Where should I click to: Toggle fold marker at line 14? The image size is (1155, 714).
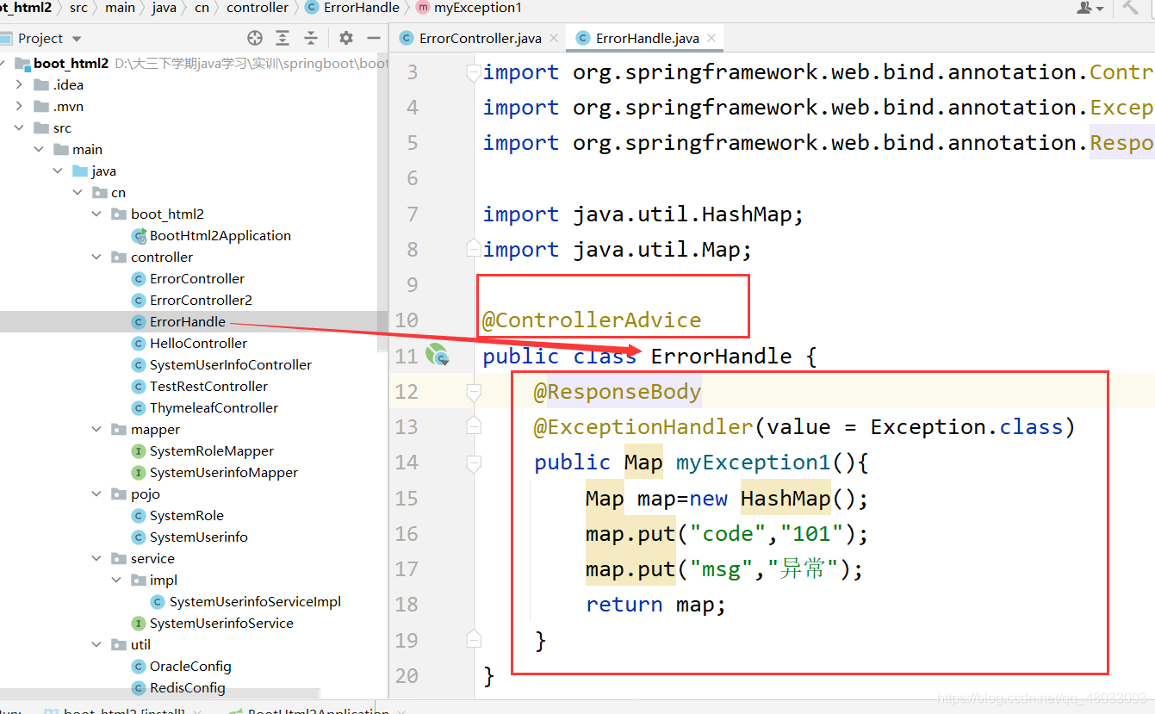click(x=472, y=463)
